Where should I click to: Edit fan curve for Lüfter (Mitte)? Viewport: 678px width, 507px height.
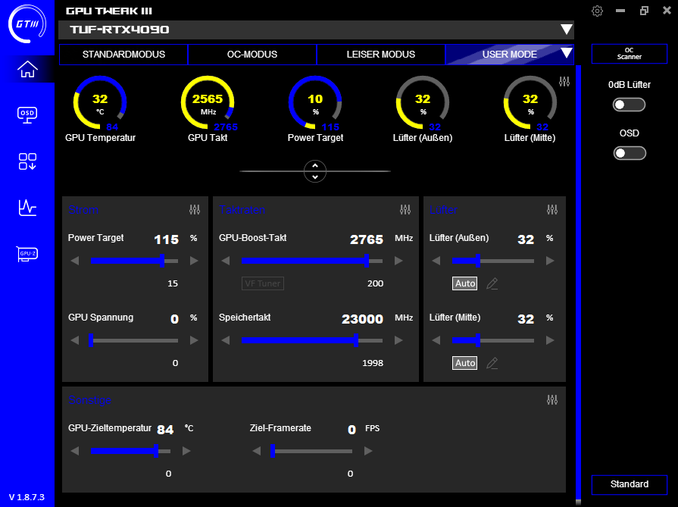point(492,363)
